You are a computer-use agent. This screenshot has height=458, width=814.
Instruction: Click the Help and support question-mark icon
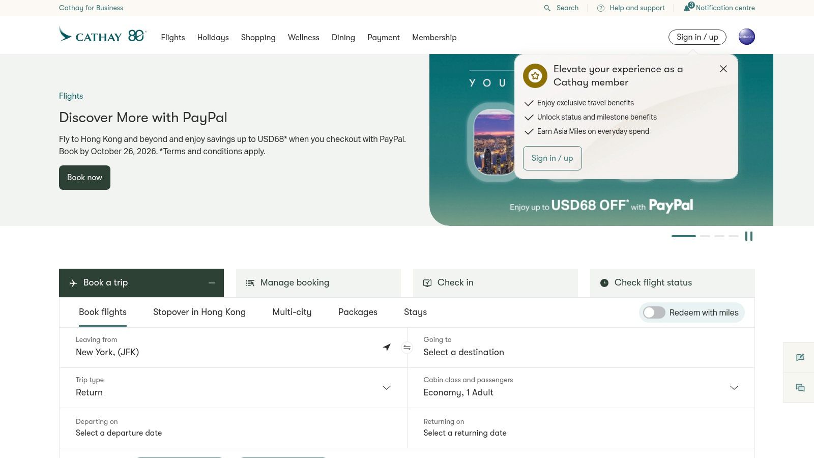(601, 8)
